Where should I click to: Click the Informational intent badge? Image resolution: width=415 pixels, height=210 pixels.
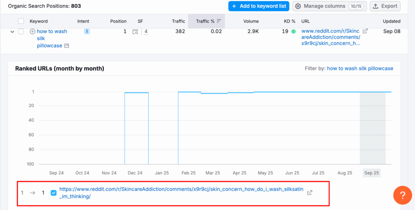click(x=87, y=31)
